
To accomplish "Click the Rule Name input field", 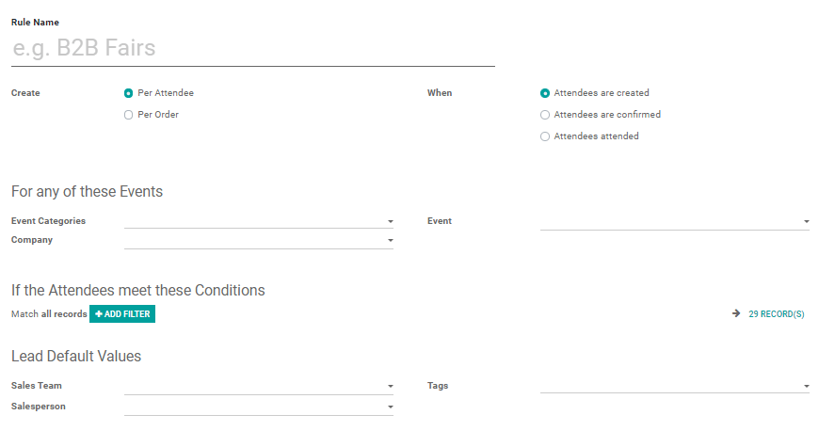I will pos(252,48).
